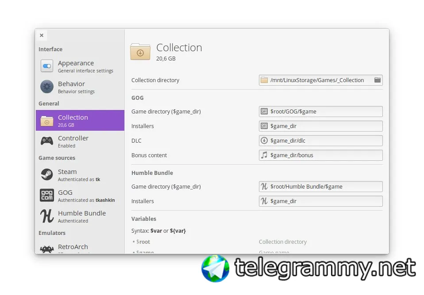This screenshot has height=295, width=424.
Task: Click the Syntax: $var or ${var} text
Action: (x=158, y=231)
